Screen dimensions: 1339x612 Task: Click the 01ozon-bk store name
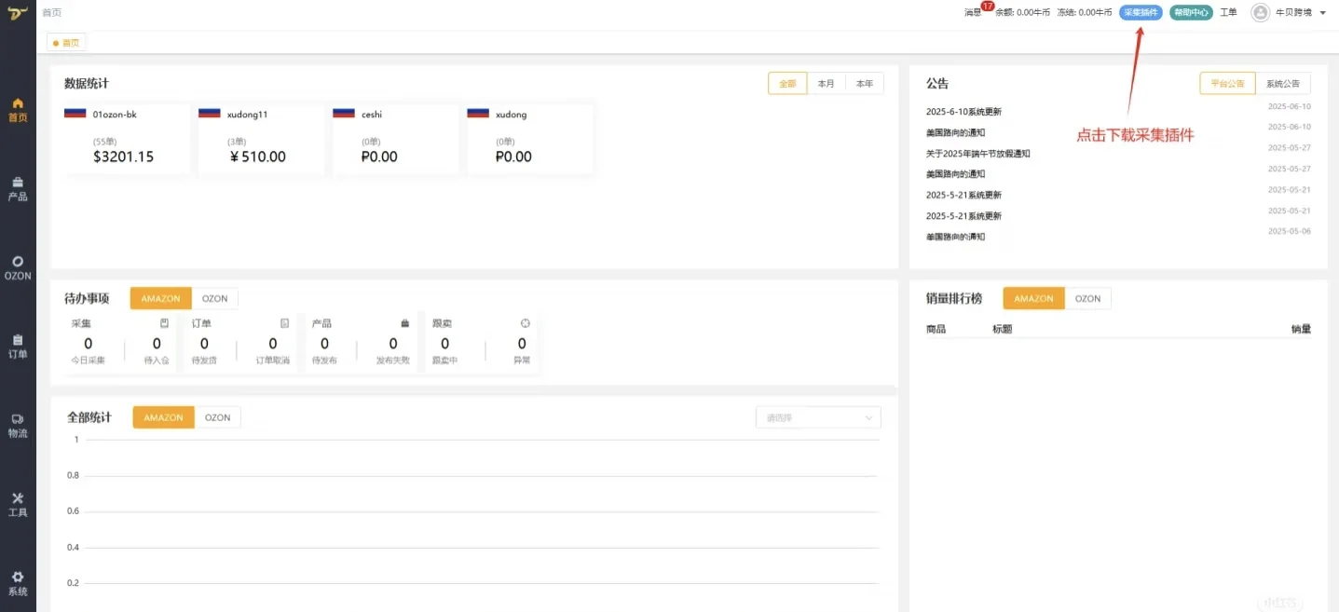click(x=115, y=115)
